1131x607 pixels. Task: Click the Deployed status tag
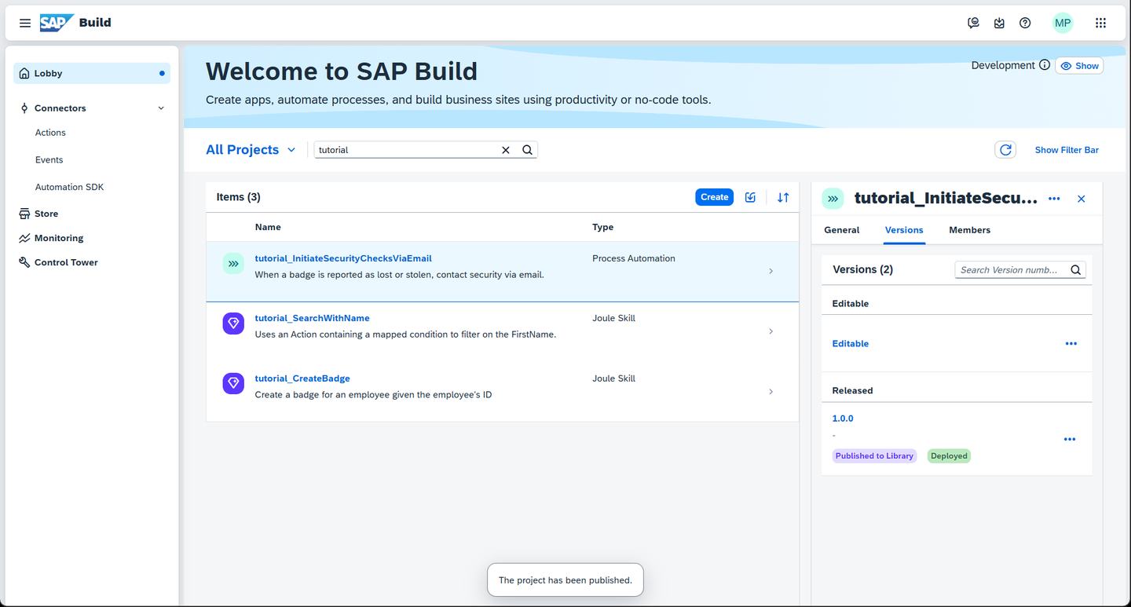point(949,456)
